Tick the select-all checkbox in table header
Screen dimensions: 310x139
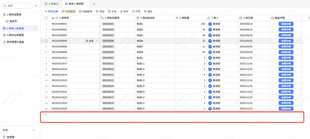[x=46, y=18]
